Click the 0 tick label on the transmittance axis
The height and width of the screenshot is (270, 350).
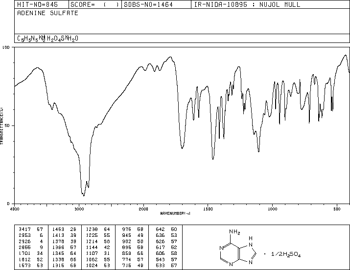8,204
